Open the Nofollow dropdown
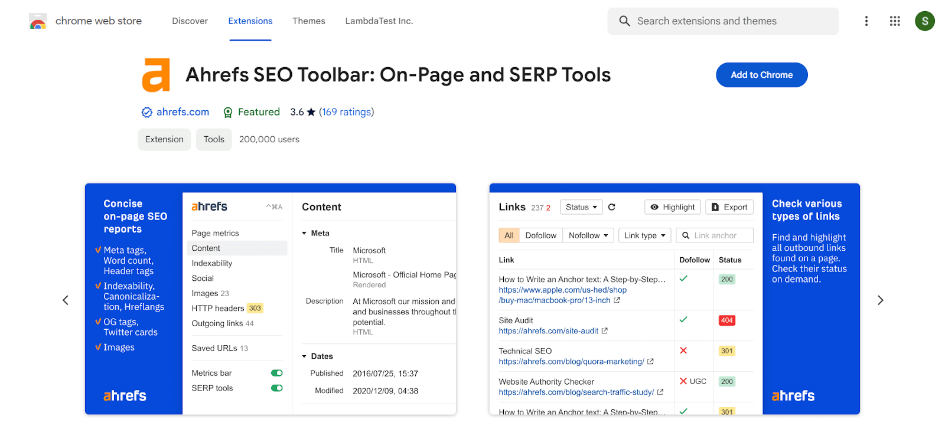The height and width of the screenshot is (433, 945). 588,235
